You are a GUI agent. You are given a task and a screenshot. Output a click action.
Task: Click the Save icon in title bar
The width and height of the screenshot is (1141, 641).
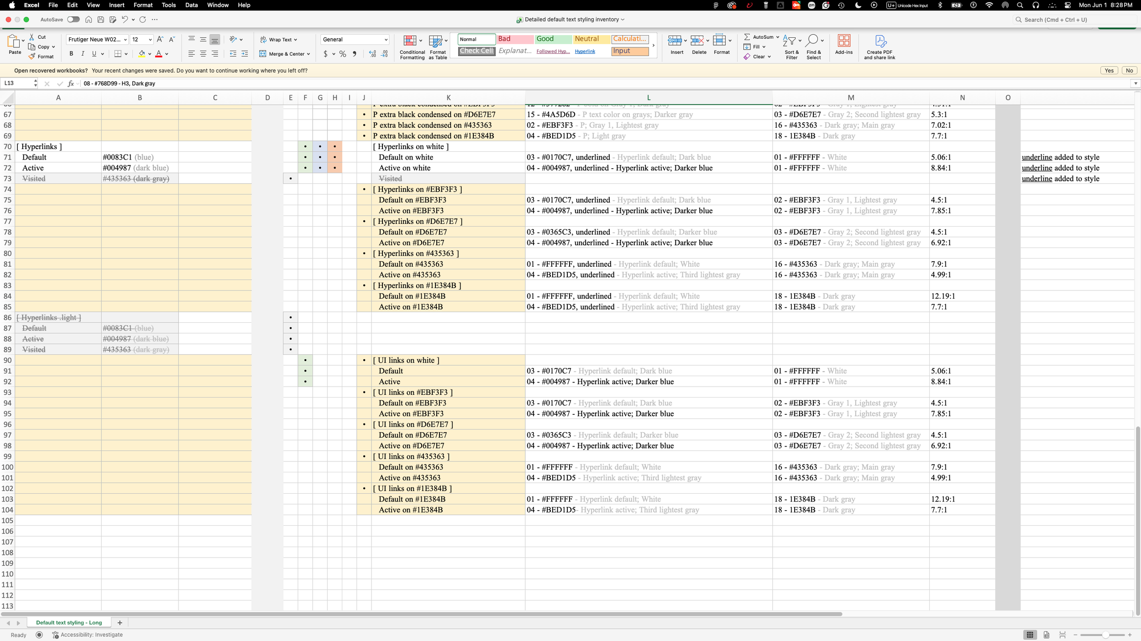point(101,20)
